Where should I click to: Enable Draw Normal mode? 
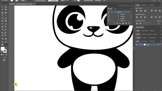pos(2,57)
